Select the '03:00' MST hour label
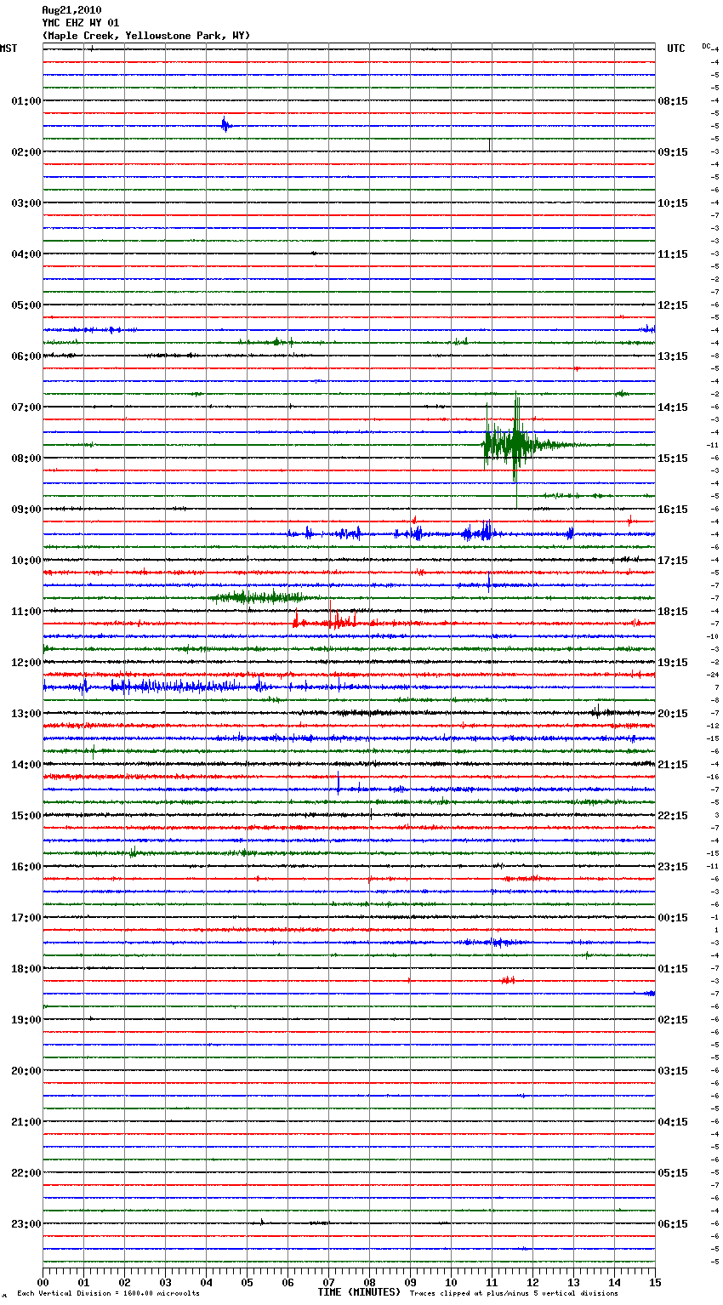723x1305 pixels. tap(26, 203)
